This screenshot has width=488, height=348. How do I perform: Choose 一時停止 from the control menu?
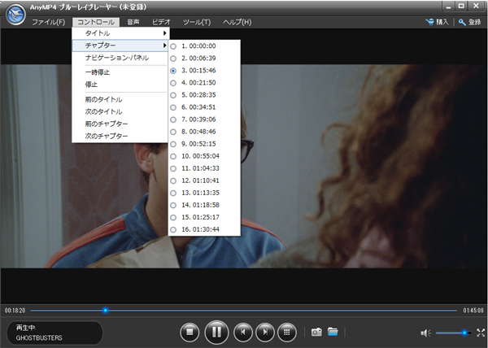click(120, 72)
